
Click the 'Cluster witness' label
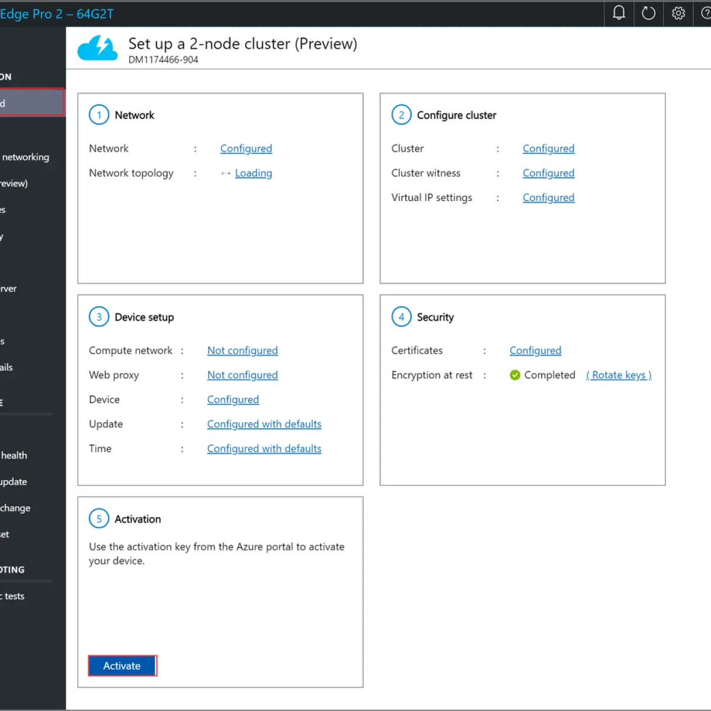pyautogui.click(x=426, y=173)
